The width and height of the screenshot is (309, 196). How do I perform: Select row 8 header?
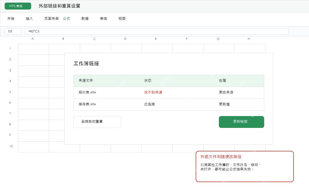click(x=10, y=124)
